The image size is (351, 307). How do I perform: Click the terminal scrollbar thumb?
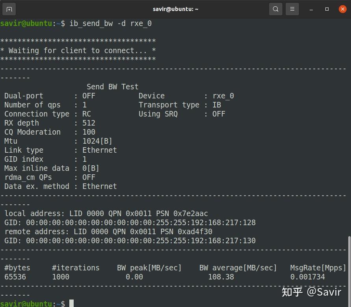coord(349,271)
